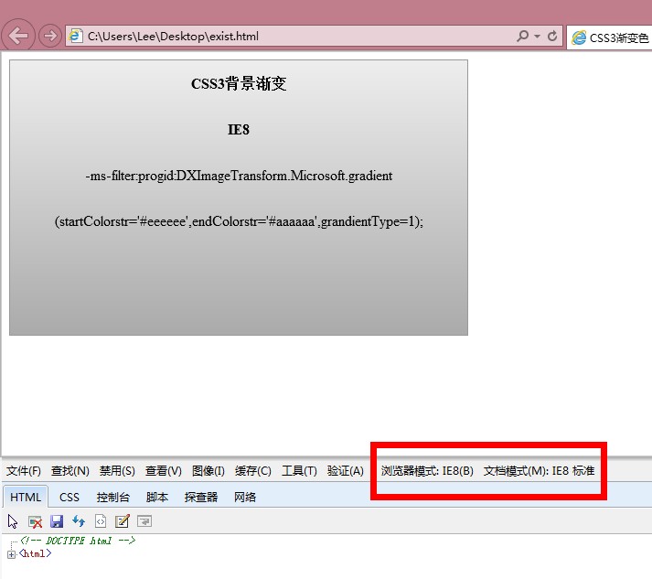652x579 pixels.
Task: Select the DOCTYPE html comment line
Action: (78, 541)
